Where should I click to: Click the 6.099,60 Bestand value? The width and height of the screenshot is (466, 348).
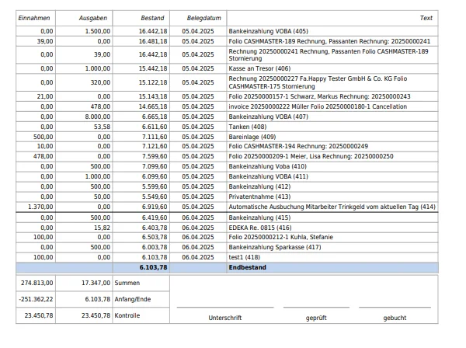point(155,177)
